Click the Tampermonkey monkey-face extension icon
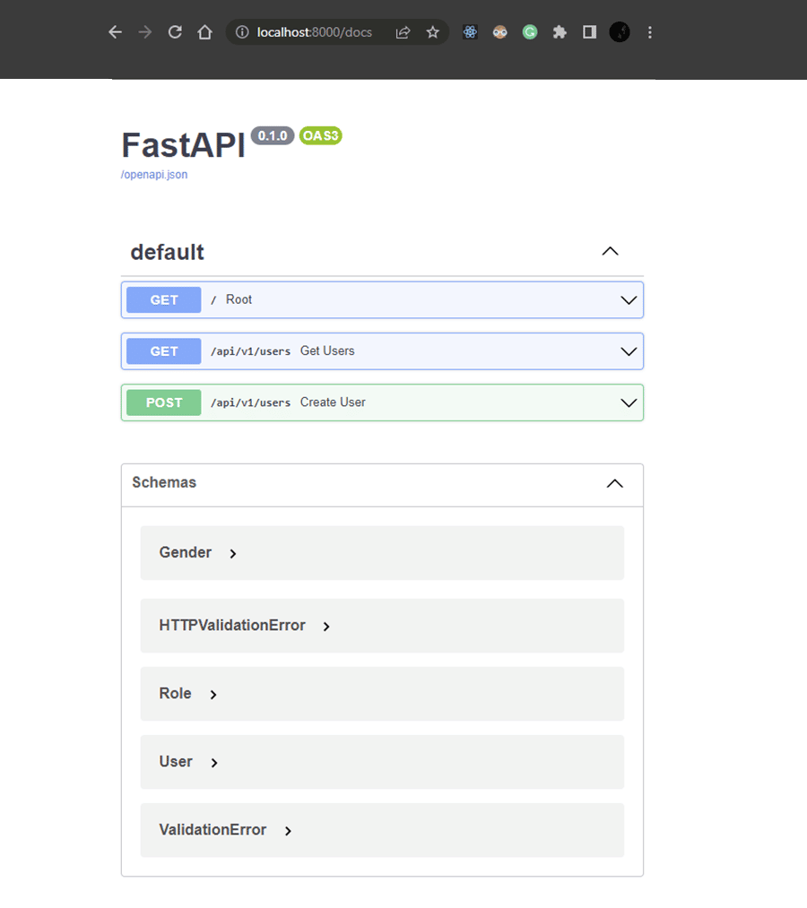This screenshot has width=807, height=908. pos(499,32)
